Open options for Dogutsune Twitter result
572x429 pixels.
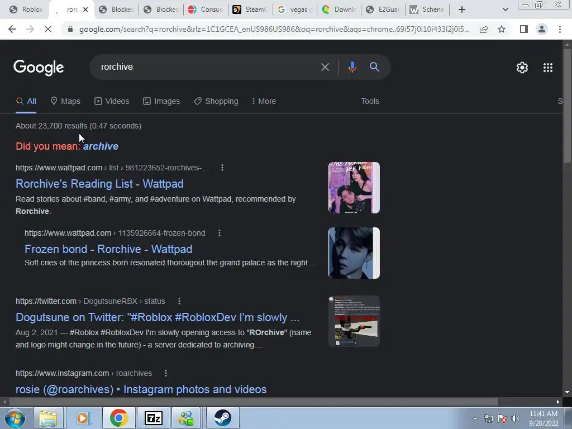click(179, 301)
